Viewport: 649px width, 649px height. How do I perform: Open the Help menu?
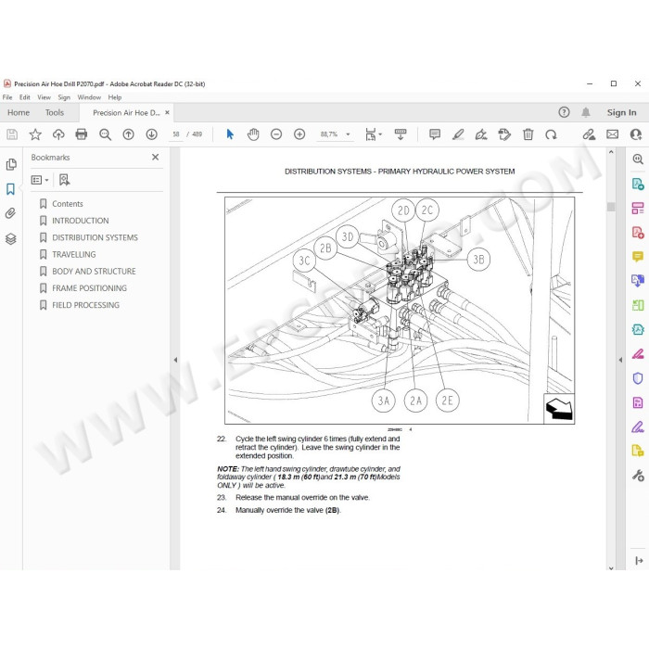(115, 97)
